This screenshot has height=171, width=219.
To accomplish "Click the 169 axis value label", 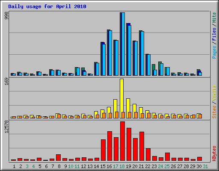I will (6, 82).
